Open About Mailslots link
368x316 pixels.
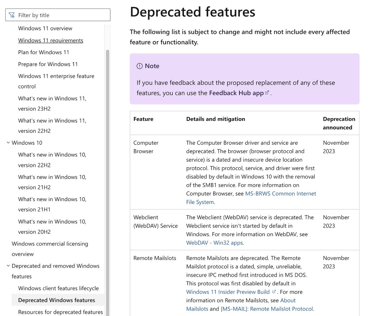[241, 305]
